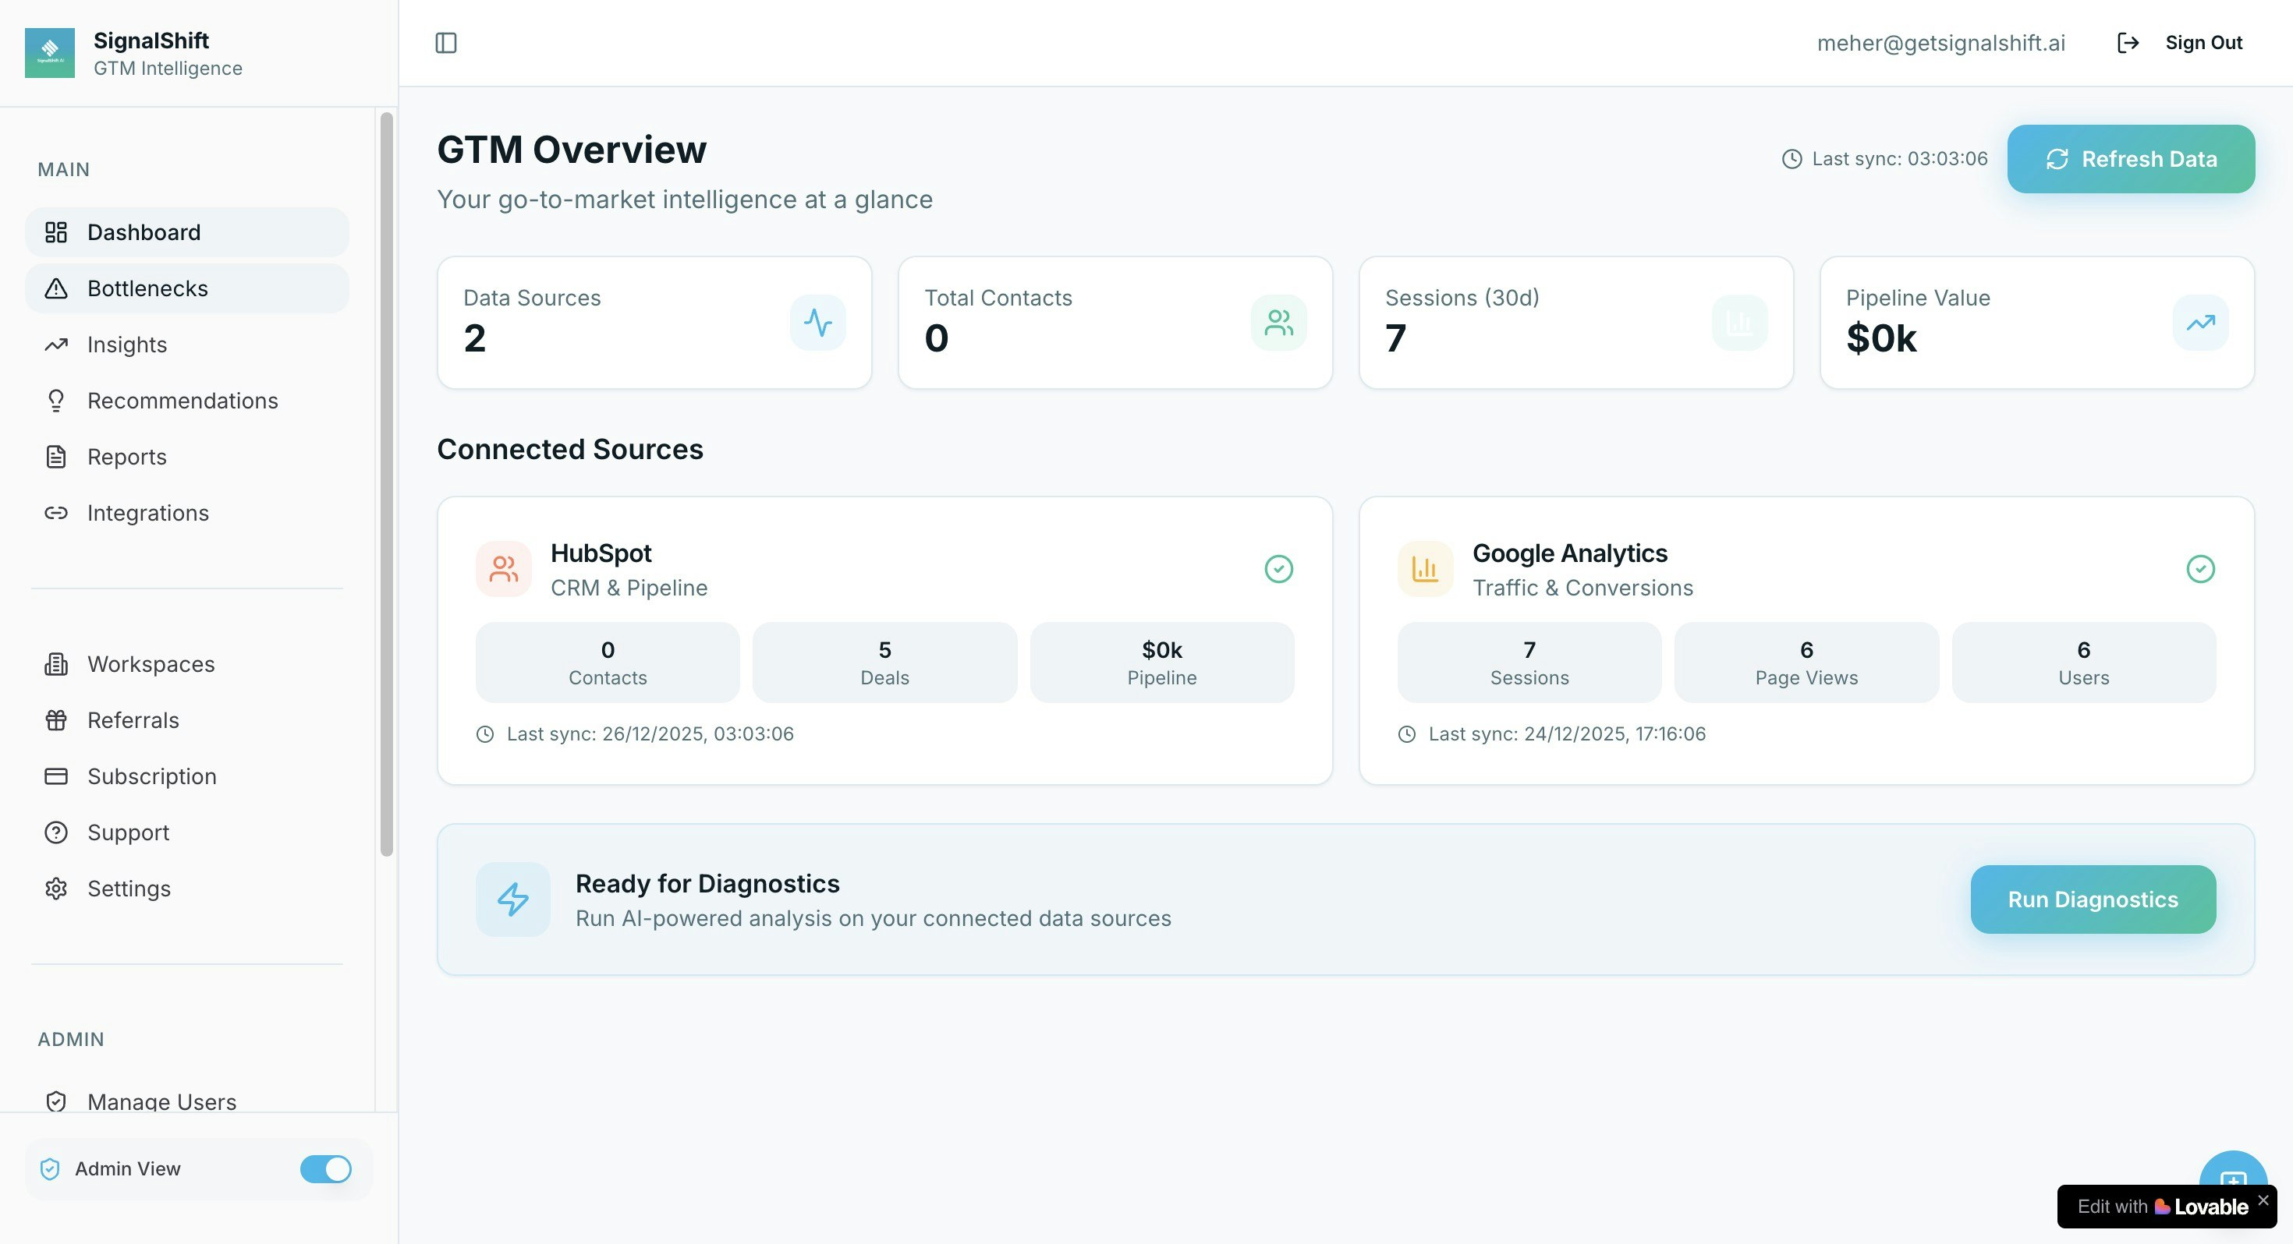Image resolution: width=2293 pixels, height=1244 pixels.
Task: Disable the Admin View toggle
Action: click(326, 1168)
